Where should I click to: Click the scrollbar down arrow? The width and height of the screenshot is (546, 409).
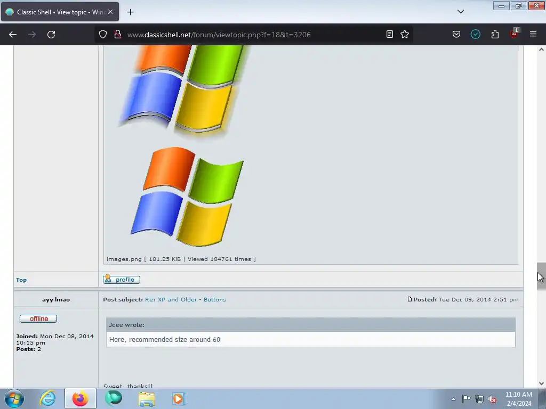pos(541,383)
